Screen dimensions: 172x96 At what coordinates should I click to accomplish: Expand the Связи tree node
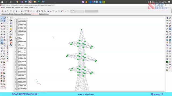click(x=16, y=51)
